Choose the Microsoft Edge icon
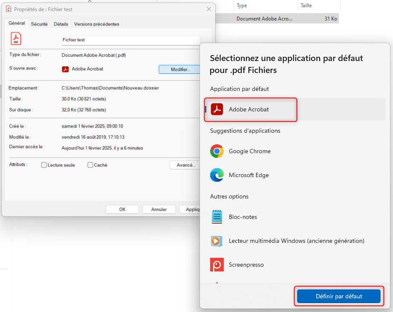The width and height of the screenshot is (393, 312). tap(217, 175)
